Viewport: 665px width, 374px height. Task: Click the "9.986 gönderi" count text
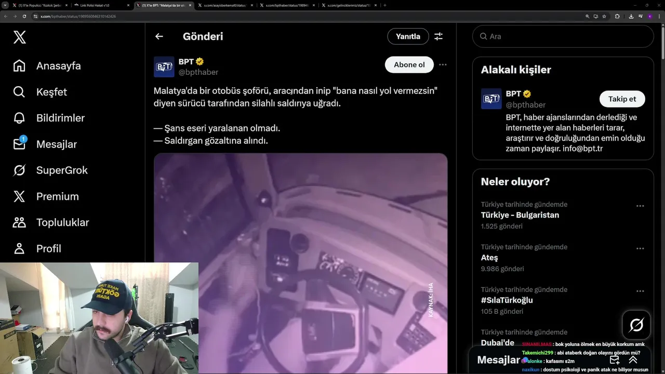pyautogui.click(x=502, y=269)
